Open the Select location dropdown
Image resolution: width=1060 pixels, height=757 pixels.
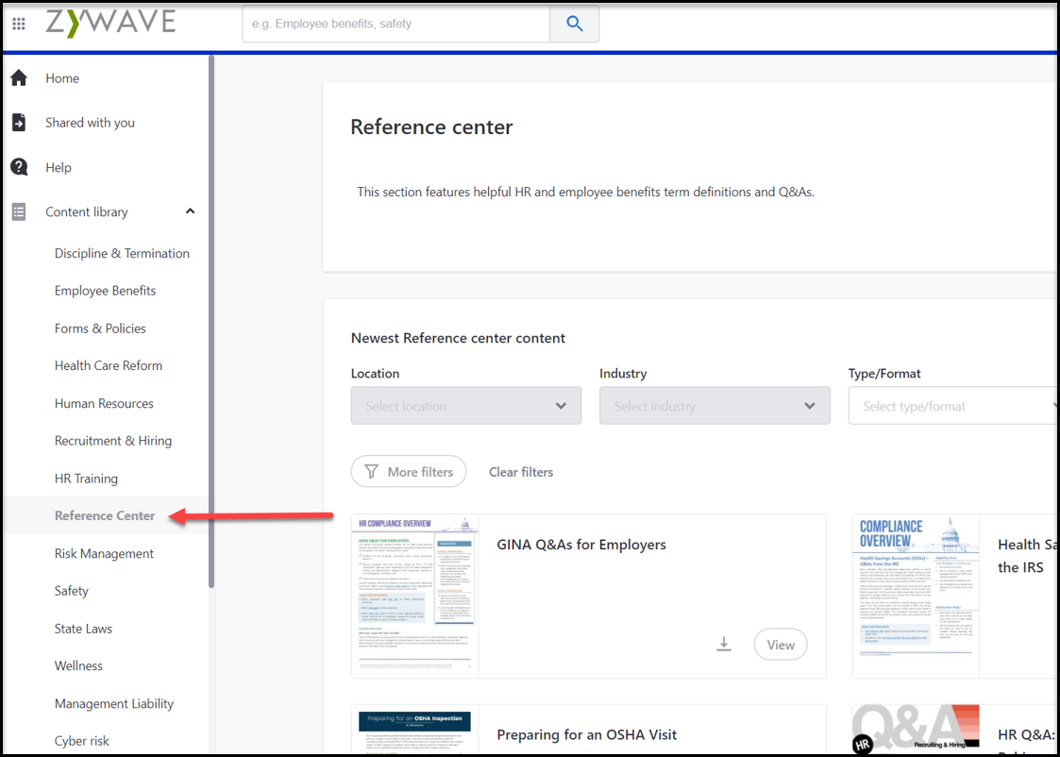point(465,405)
